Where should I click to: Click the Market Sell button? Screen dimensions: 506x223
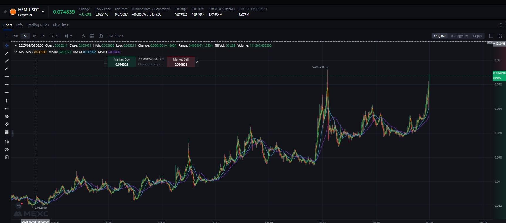[x=181, y=62]
